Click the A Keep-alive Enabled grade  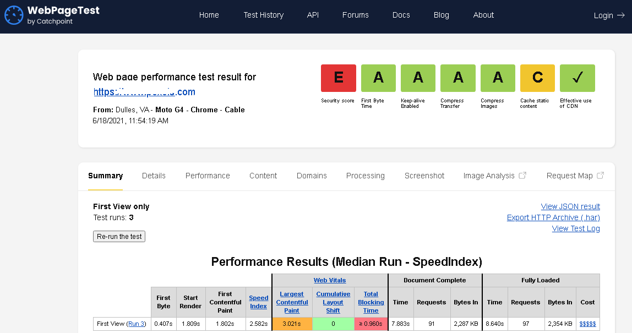(418, 78)
